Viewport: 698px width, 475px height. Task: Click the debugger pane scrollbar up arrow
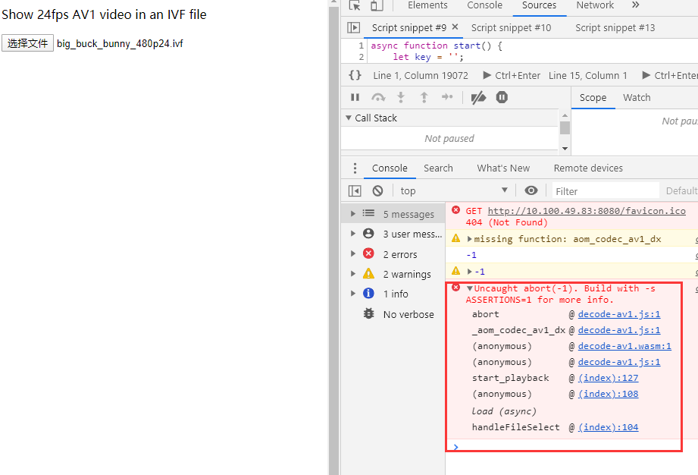click(565, 115)
